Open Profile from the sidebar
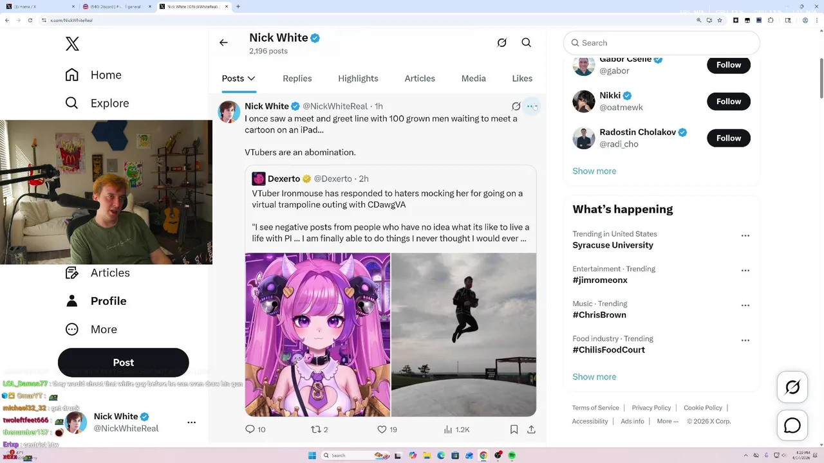 point(96,301)
